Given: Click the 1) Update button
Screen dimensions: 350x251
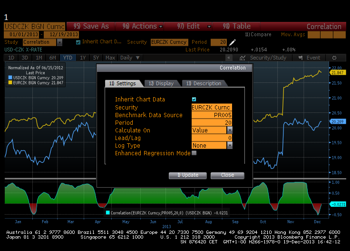Looking at the screenshot, I should pos(188,175).
